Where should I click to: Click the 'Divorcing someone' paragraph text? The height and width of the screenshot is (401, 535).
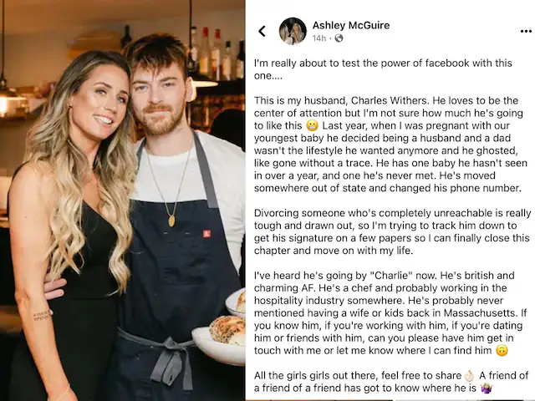tap(392, 231)
